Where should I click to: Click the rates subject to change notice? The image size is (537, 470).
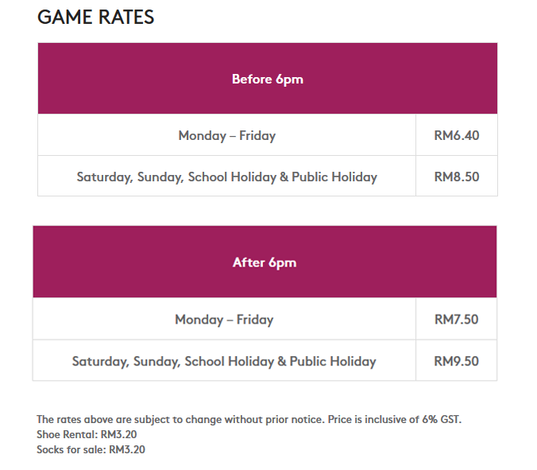(x=249, y=419)
